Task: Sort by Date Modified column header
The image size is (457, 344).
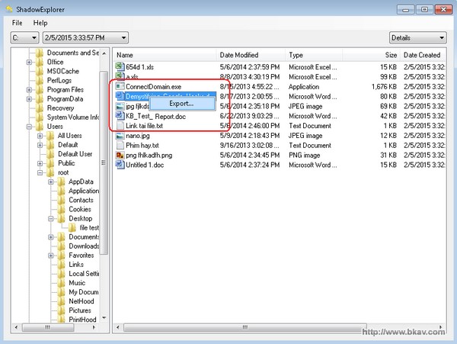Action: [x=251, y=55]
